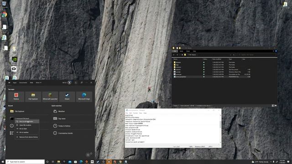The height and width of the screenshot is (164, 292).
Task: Open Home tab in File Explorer ribbon
Action: point(182,51)
